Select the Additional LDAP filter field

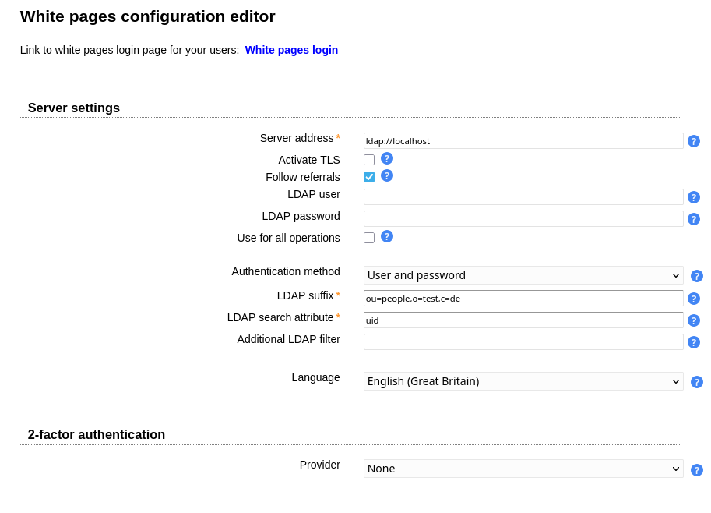(523, 342)
